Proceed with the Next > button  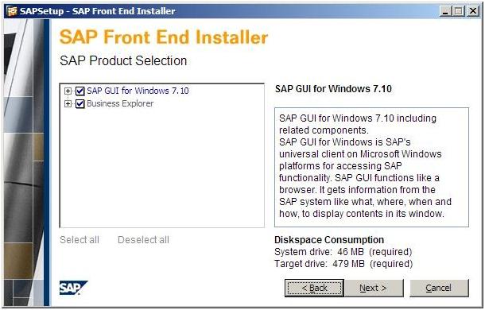(x=374, y=288)
